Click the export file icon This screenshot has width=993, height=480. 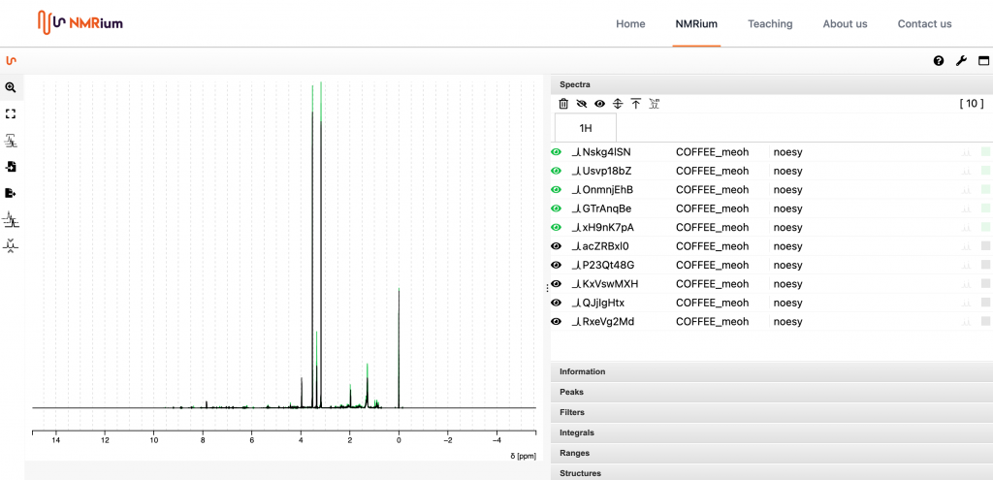(x=11, y=193)
